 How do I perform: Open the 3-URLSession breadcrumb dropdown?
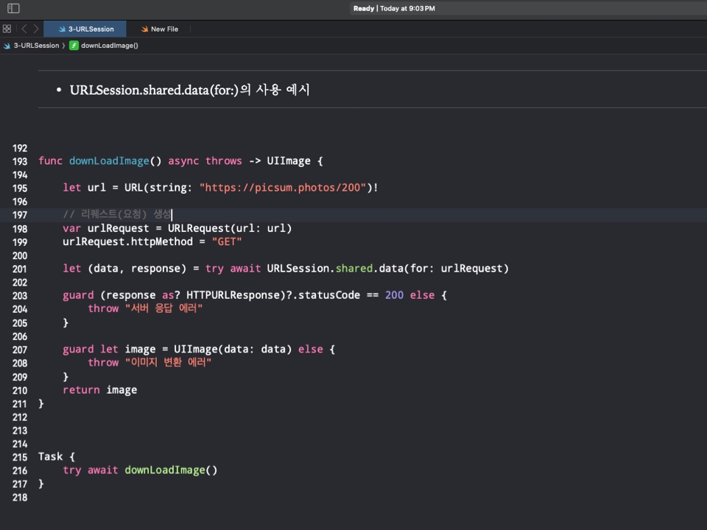point(36,46)
